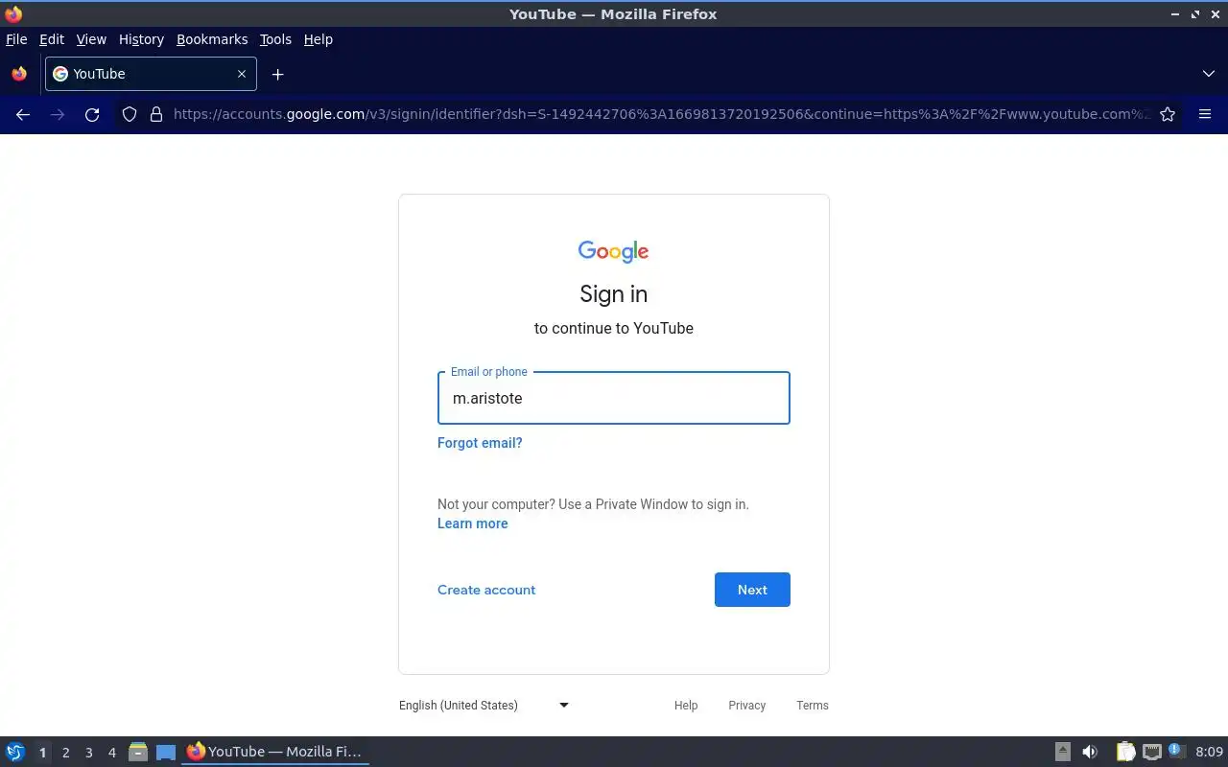Screen dimensions: 1228x767
Task: Select the YouTube browser tab
Action: click(x=151, y=74)
